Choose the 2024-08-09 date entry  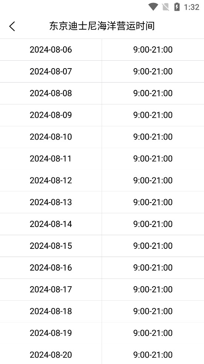[51, 115]
